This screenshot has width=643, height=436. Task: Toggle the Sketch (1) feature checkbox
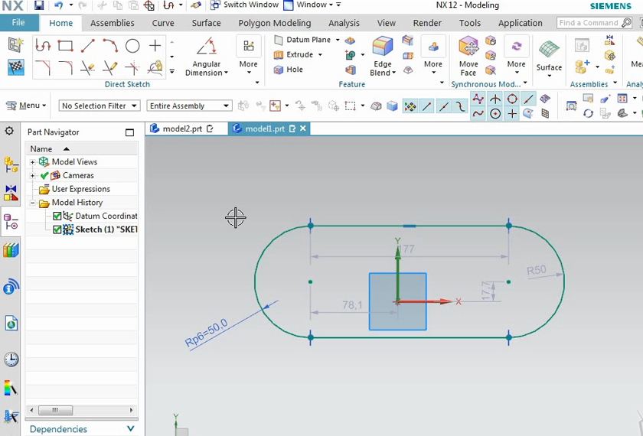click(x=57, y=229)
